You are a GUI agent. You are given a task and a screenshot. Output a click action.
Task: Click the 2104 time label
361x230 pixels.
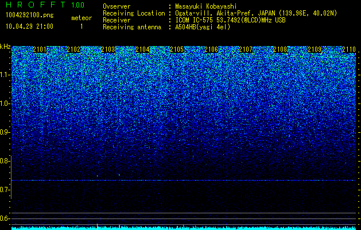click(142, 49)
